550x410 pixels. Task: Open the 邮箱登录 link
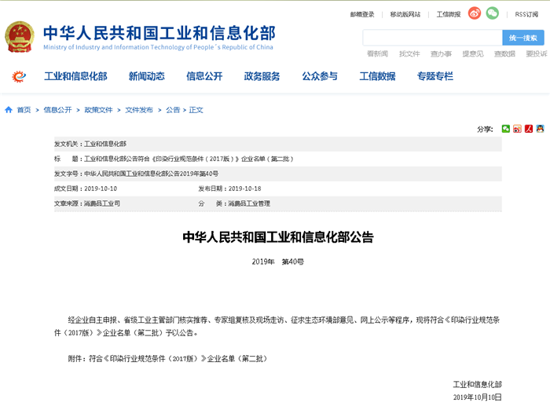point(361,14)
